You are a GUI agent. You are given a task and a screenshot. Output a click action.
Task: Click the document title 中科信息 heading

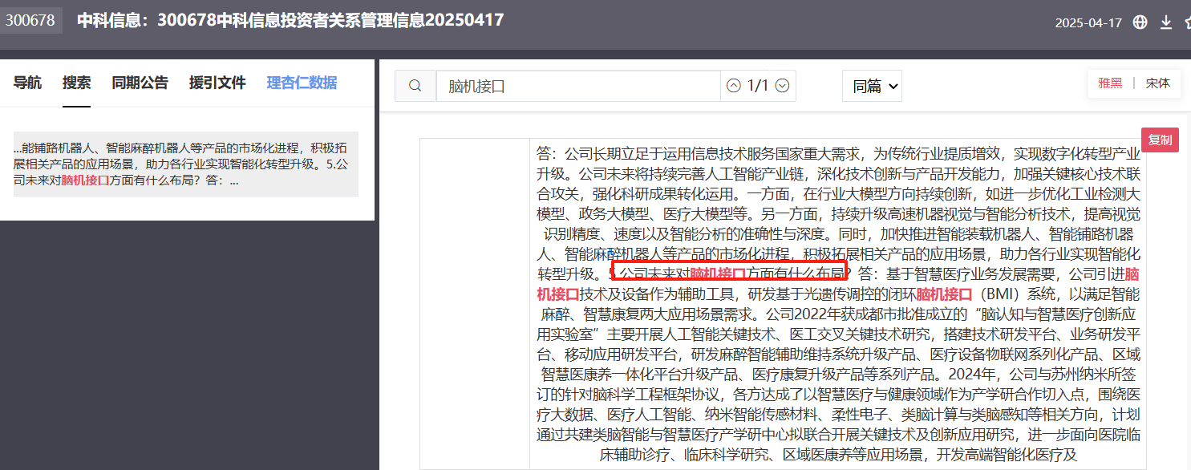point(290,20)
